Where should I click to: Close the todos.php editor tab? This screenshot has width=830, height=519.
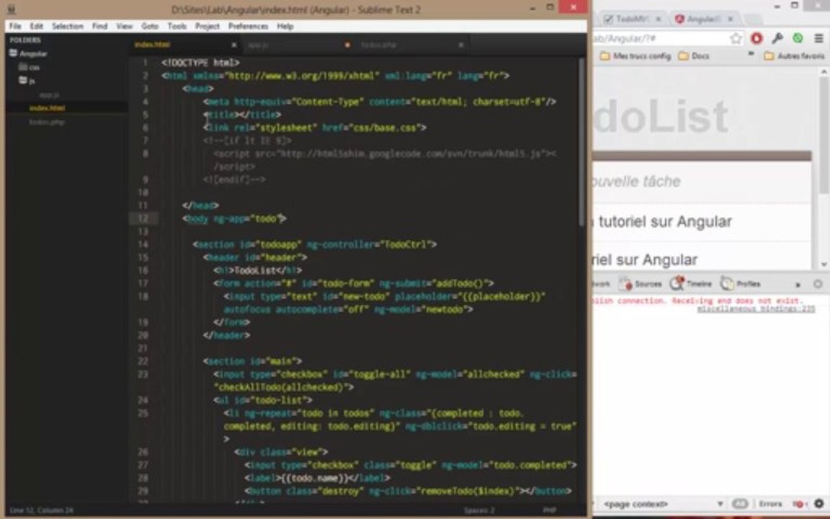tap(461, 45)
